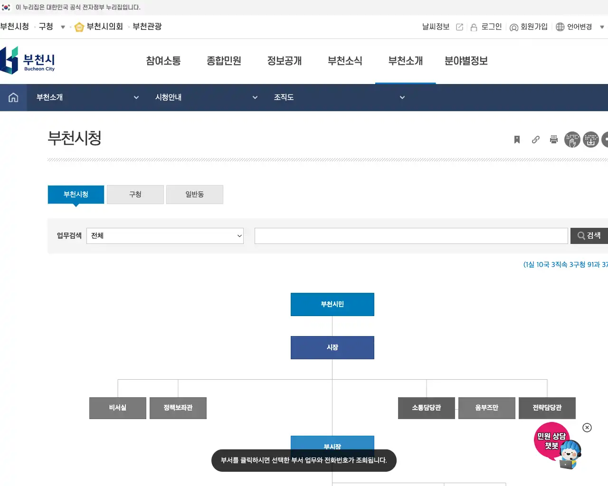The width and height of the screenshot is (608, 486).
Task: Focus the 업무검색 text input field
Action: (411, 236)
